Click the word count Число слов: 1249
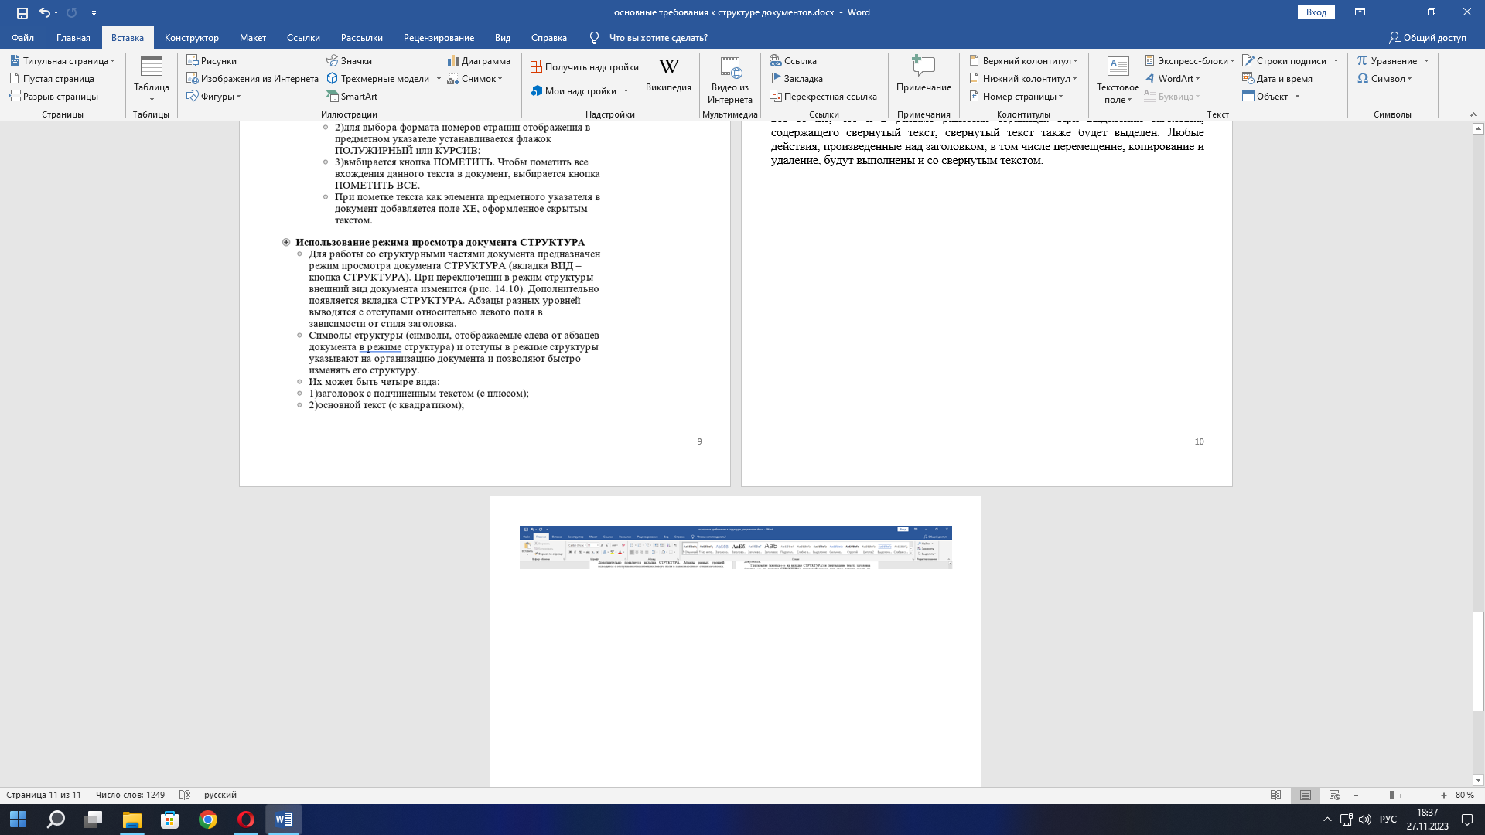Image resolution: width=1485 pixels, height=835 pixels. tap(130, 795)
